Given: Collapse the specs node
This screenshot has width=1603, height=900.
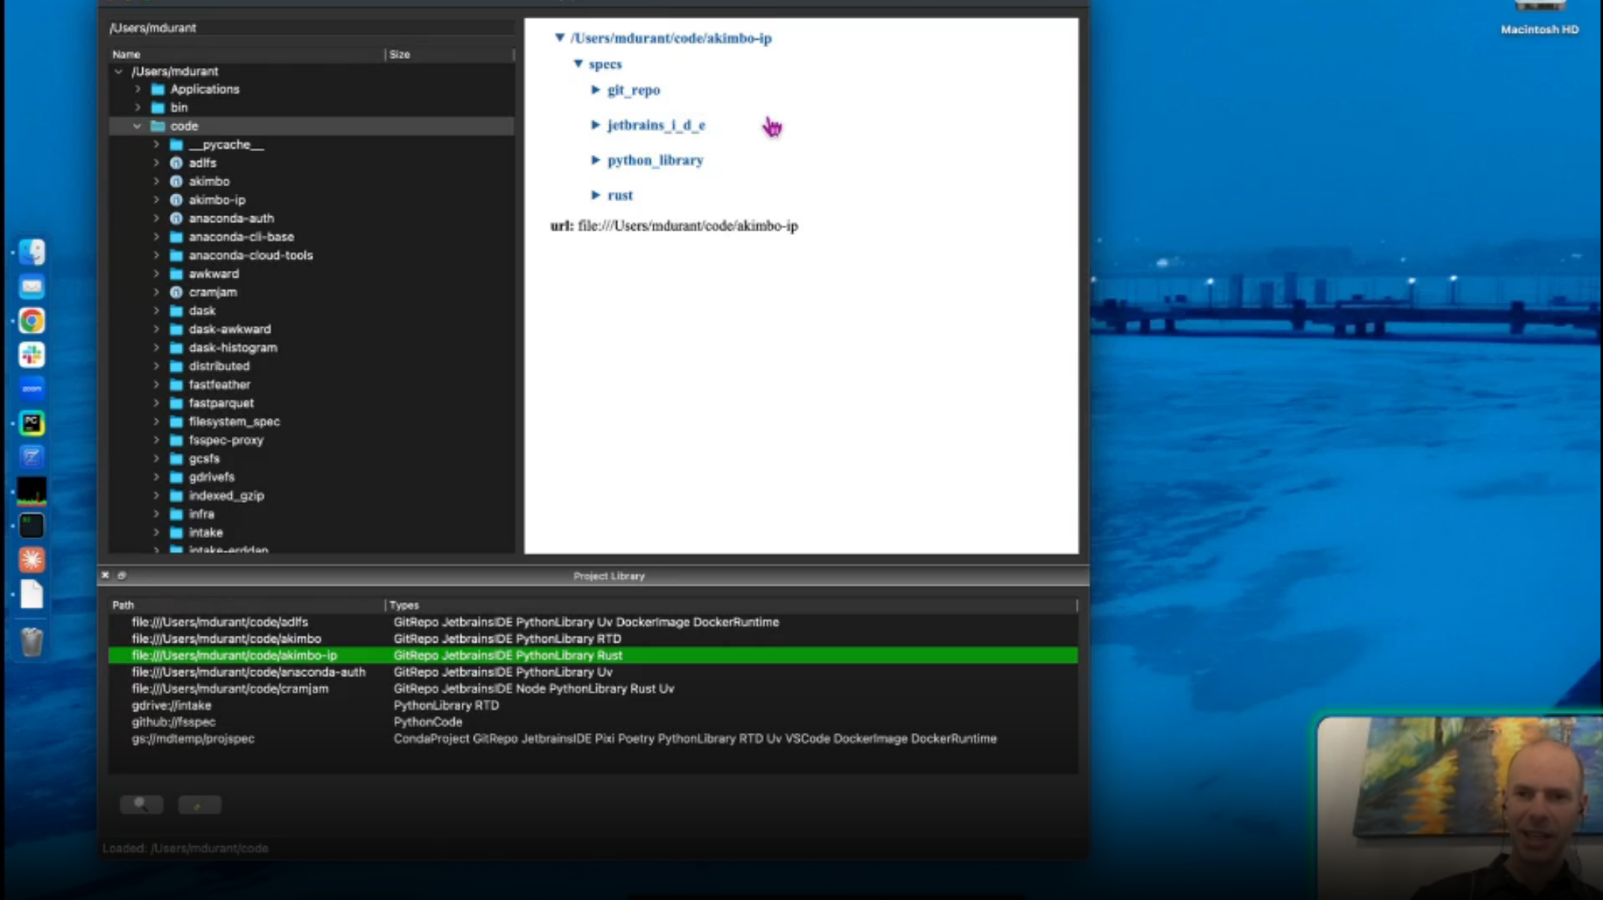Looking at the screenshot, I should (577, 64).
